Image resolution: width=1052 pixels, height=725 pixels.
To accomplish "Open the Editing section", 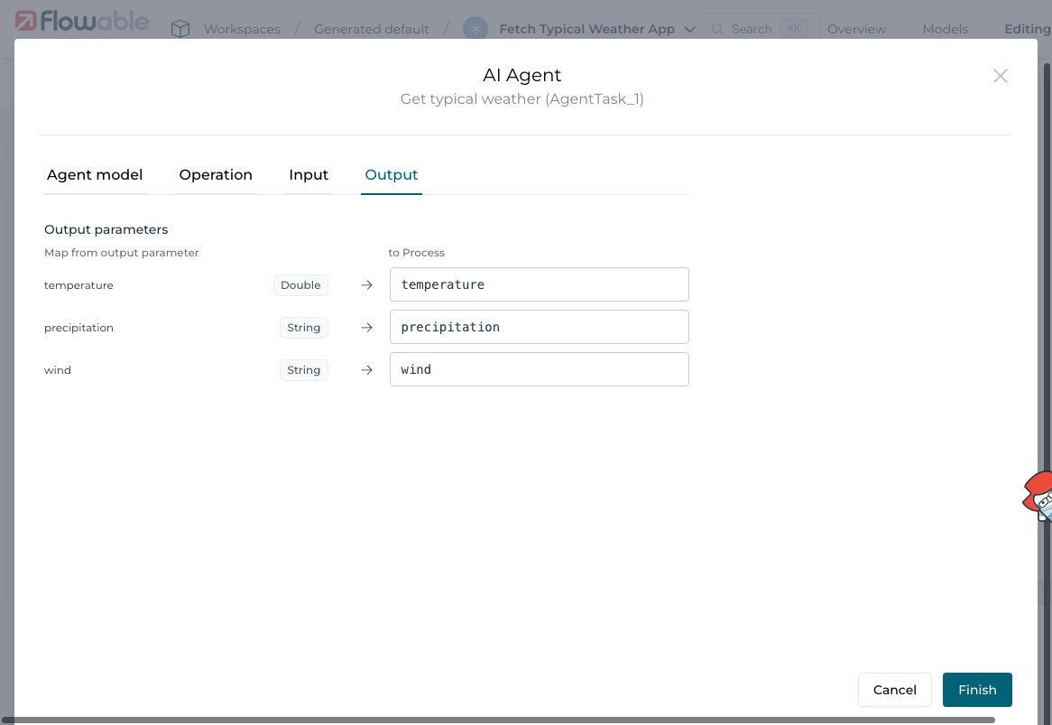I will click(1027, 28).
